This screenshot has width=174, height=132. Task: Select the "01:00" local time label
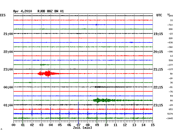(8, 105)
